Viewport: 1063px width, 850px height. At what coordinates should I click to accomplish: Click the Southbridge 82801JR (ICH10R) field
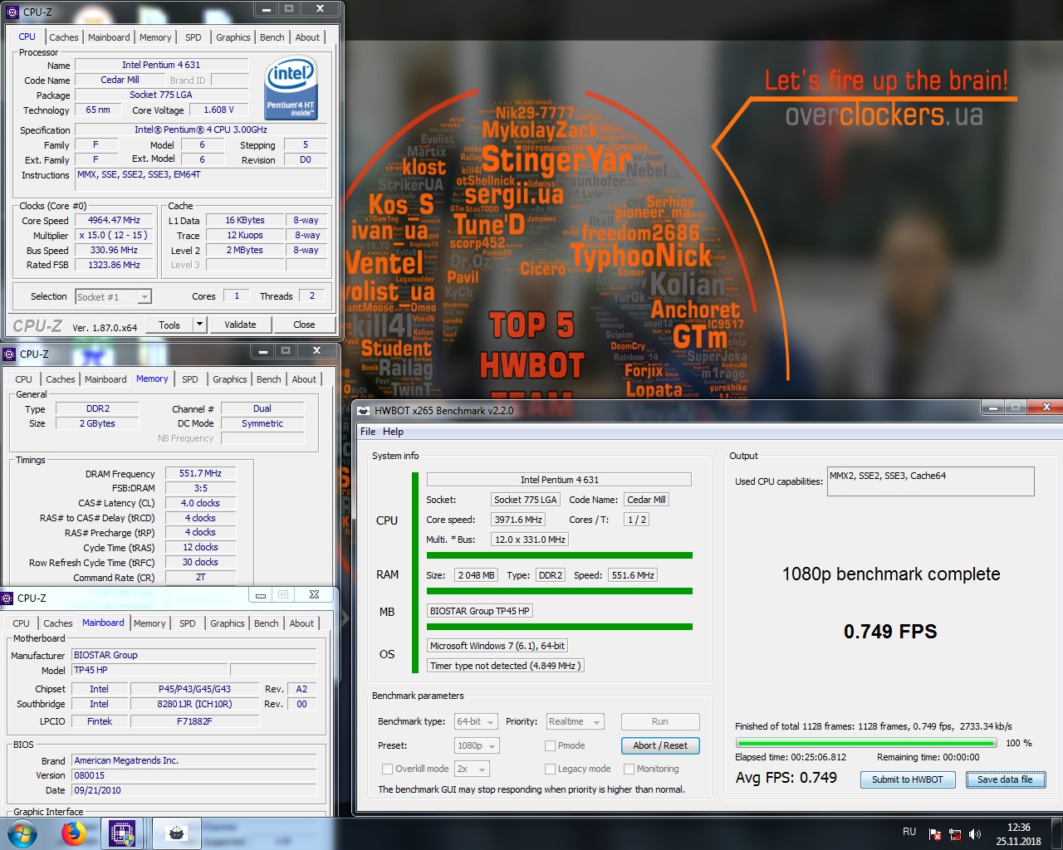[x=194, y=704]
